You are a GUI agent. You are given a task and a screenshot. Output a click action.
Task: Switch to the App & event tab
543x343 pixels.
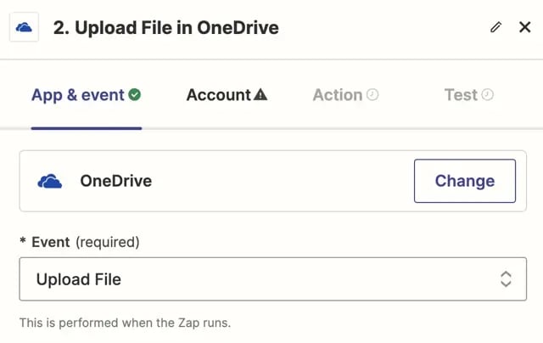pyautogui.click(x=77, y=94)
